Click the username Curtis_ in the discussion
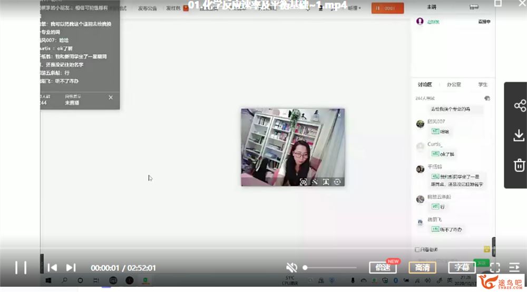The image size is (527, 292). coord(435,144)
